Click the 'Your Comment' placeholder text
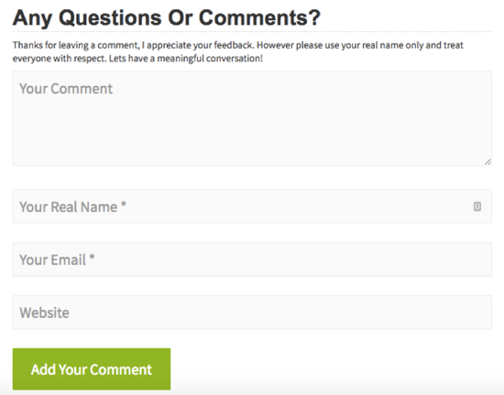 pos(66,89)
